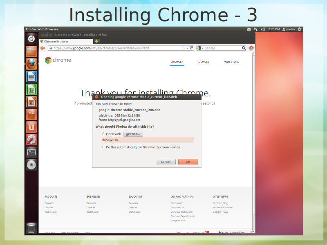
Task: Open the network indicator in the top panel
Action: (x=256, y=29)
